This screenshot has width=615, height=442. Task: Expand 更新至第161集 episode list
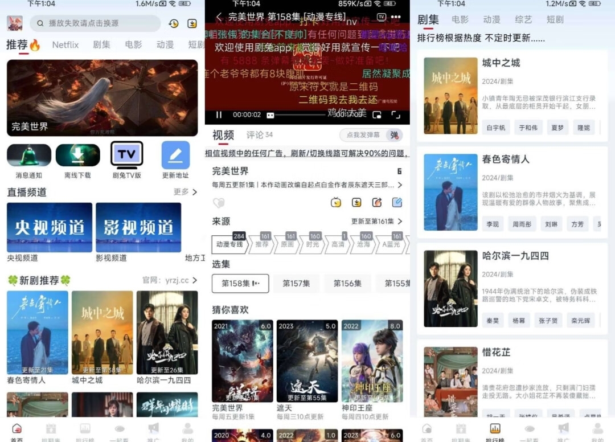[x=377, y=221]
